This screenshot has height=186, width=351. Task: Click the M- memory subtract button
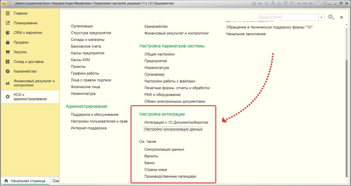[x=311, y=4]
